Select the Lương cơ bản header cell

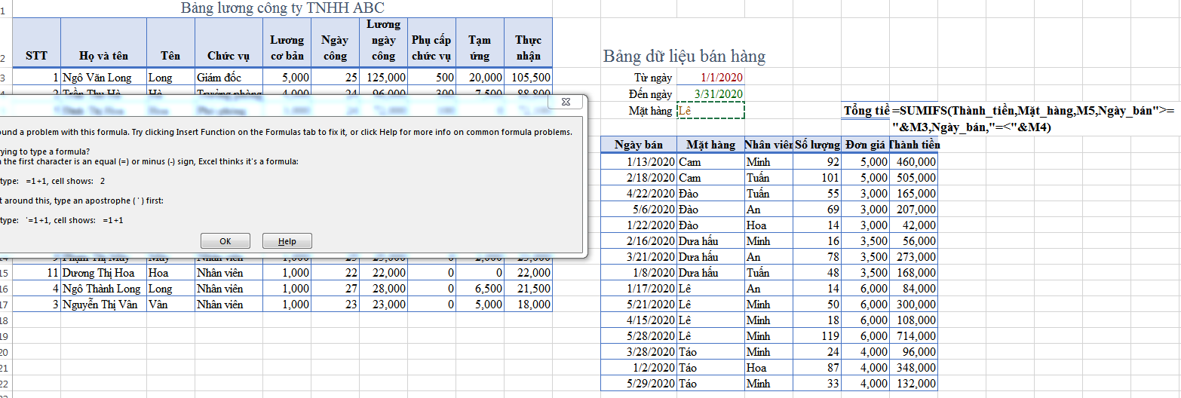coord(287,47)
